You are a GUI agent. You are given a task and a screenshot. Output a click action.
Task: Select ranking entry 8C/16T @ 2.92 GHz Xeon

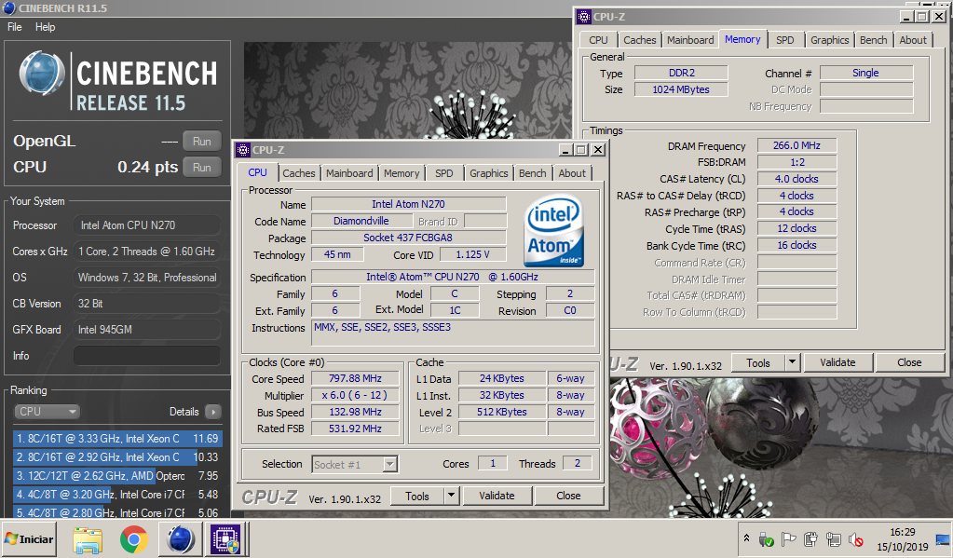pos(117,457)
